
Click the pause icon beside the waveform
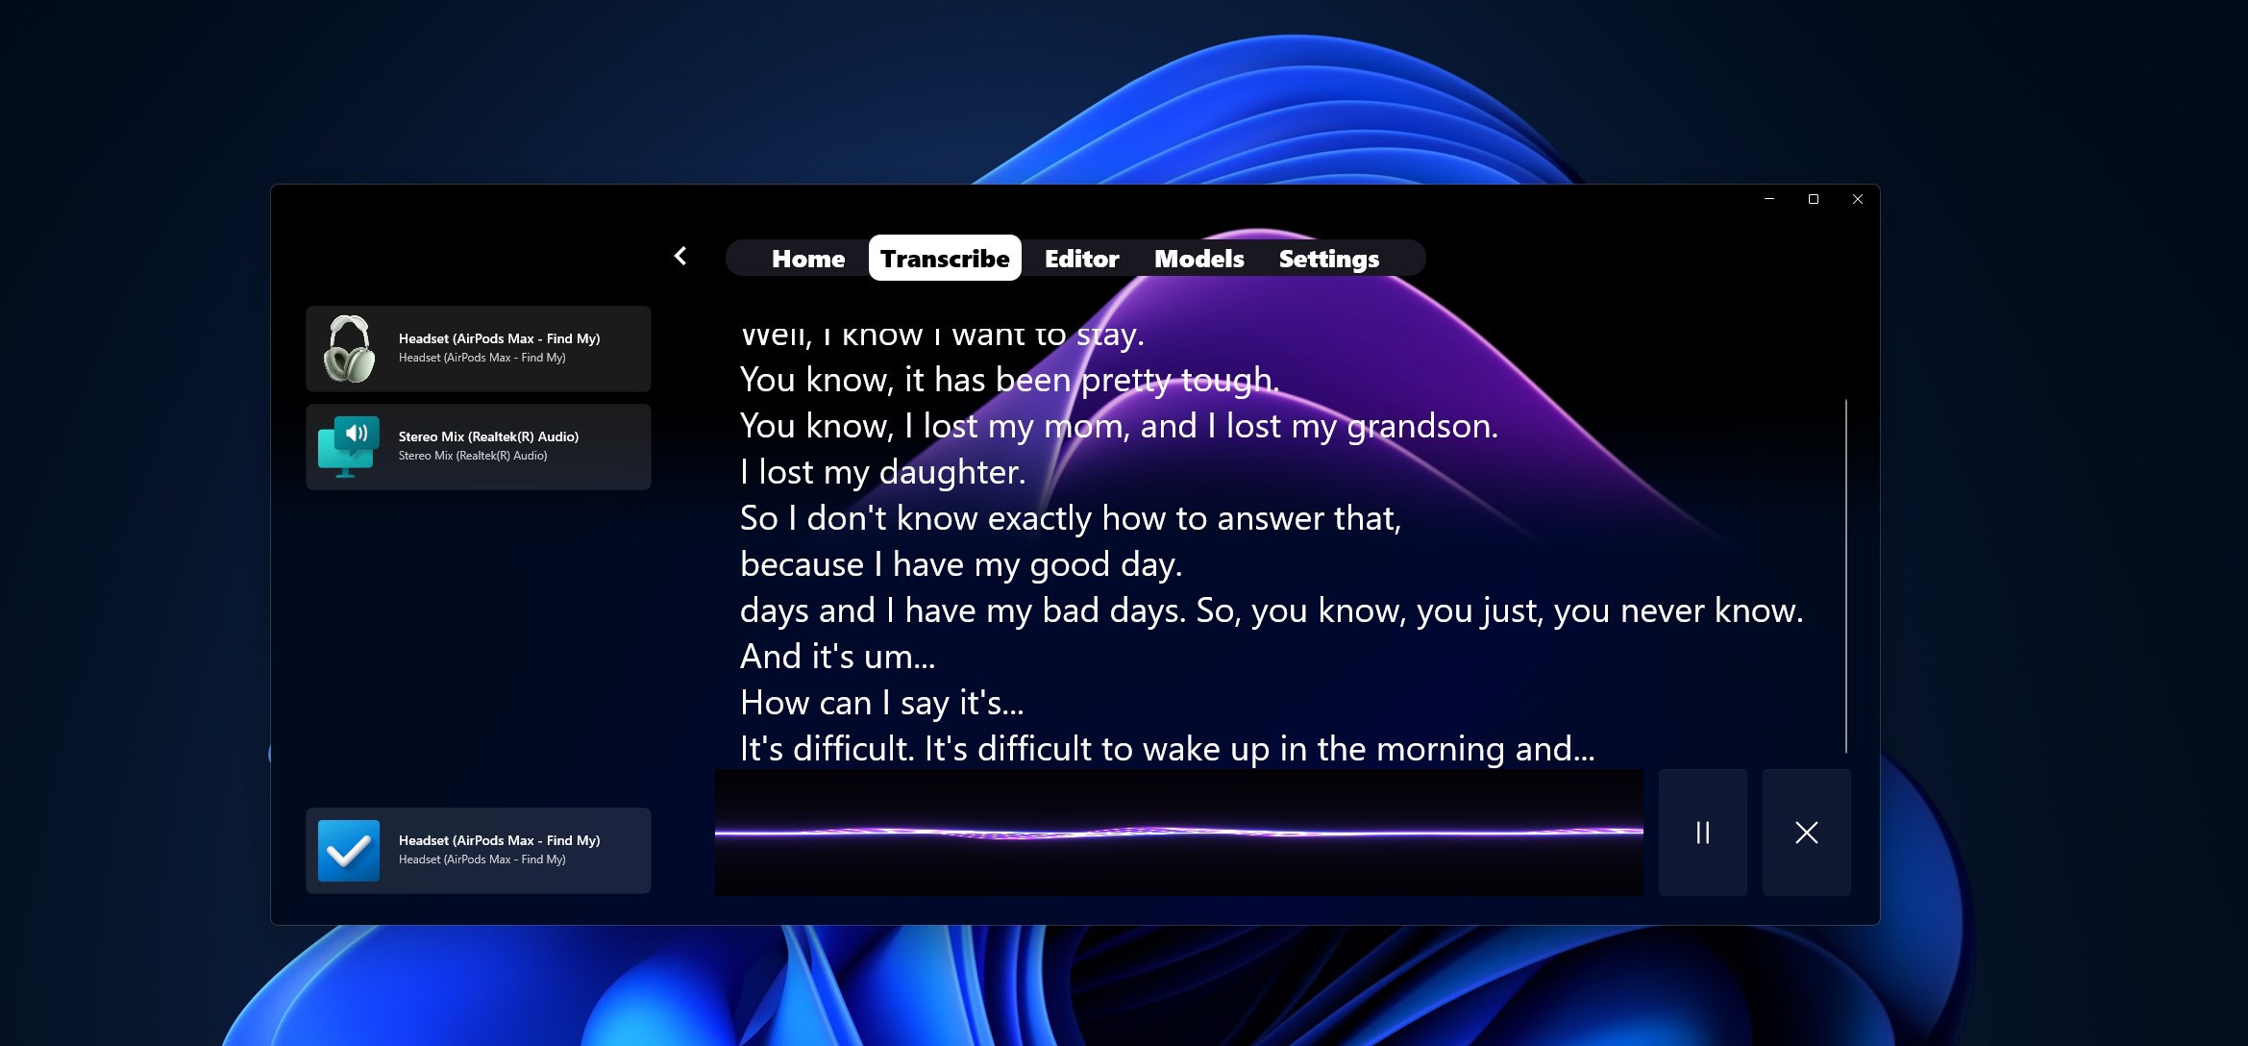point(1702,832)
